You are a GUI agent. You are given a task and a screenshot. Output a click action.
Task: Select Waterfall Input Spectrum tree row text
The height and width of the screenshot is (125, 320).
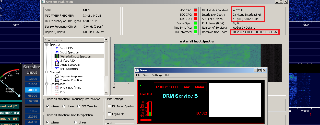[x=76, y=56]
